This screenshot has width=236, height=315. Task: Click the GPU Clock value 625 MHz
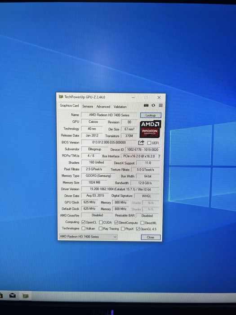(89, 202)
